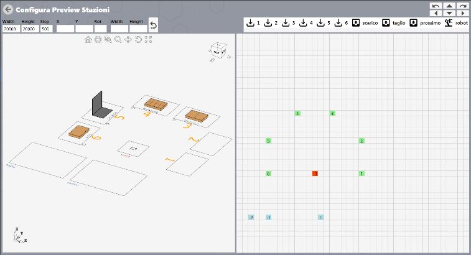
Task: Add loading station 1
Action: (253, 23)
